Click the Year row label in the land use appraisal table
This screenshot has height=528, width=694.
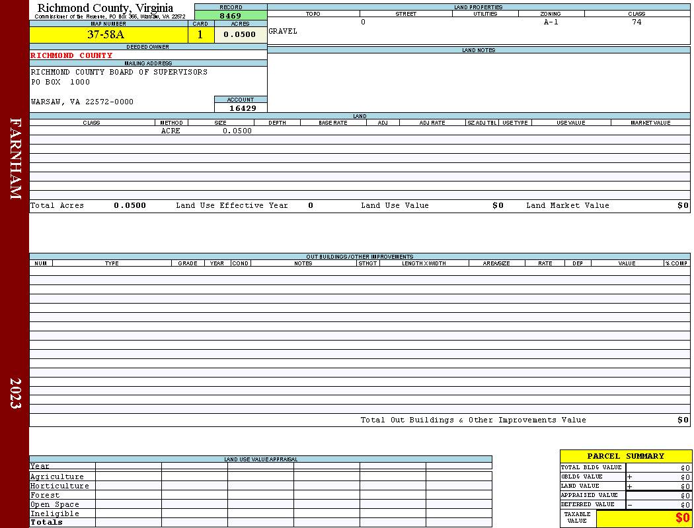[x=40, y=466]
